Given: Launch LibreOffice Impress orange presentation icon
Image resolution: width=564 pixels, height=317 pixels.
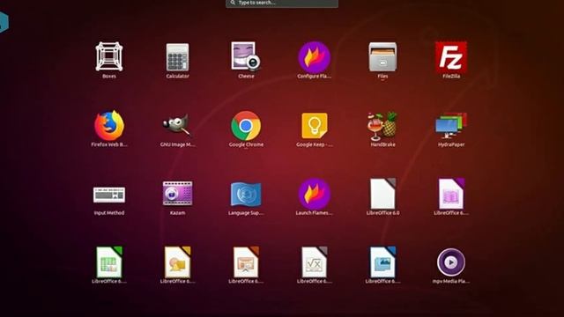Looking at the screenshot, I should tap(246, 262).
